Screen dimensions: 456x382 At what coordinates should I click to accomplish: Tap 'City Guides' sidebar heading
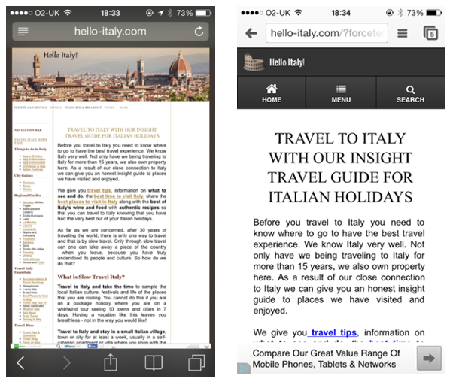[23, 176]
